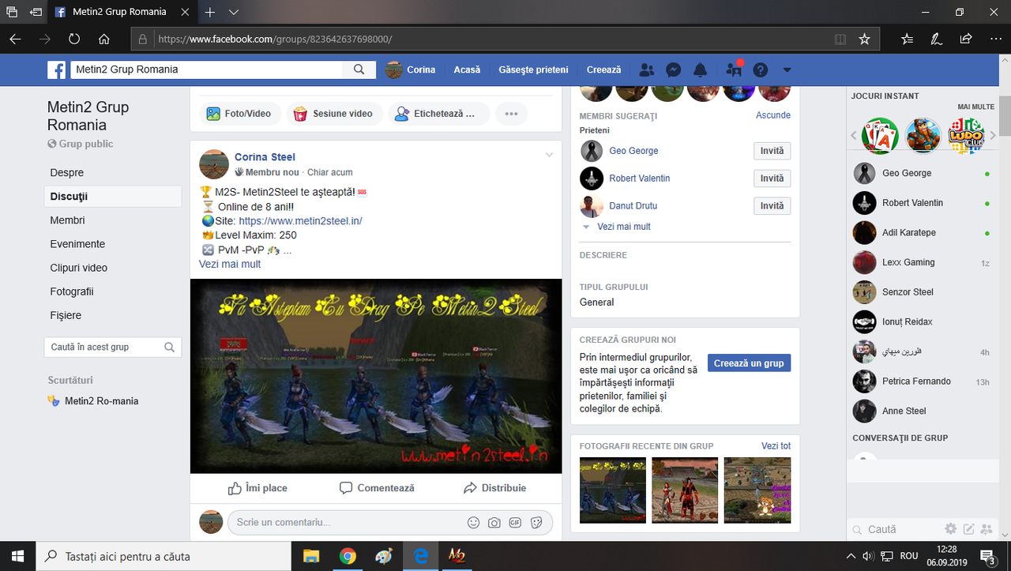Open the Messenger icon

click(674, 69)
